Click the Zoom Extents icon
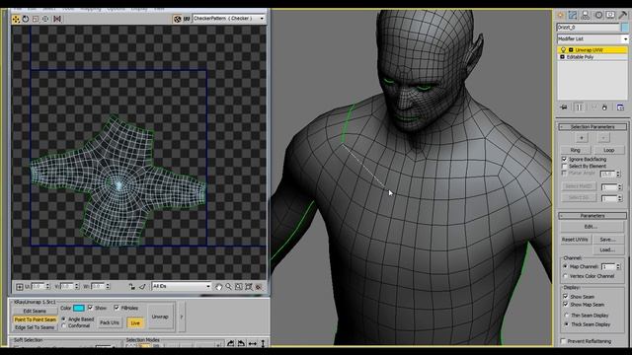 click(x=249, y=287)
